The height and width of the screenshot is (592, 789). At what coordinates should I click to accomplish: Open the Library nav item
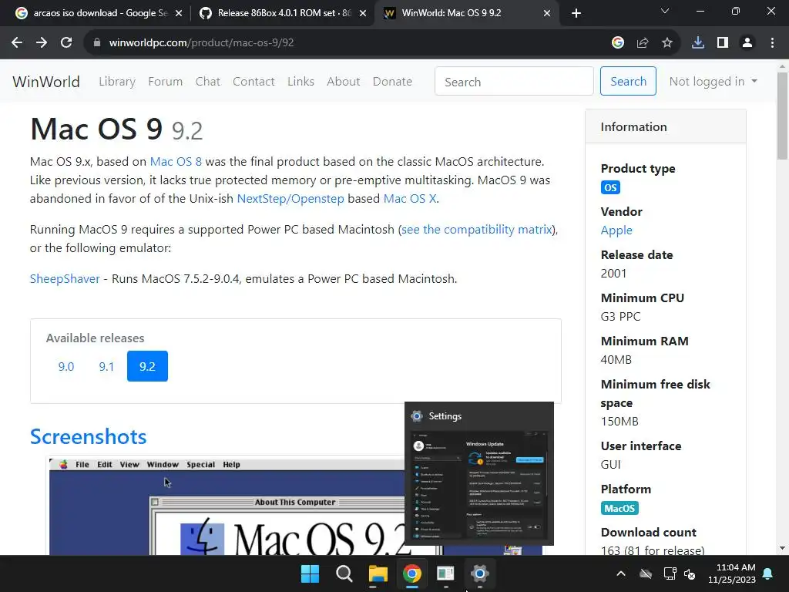coord(117,82)
